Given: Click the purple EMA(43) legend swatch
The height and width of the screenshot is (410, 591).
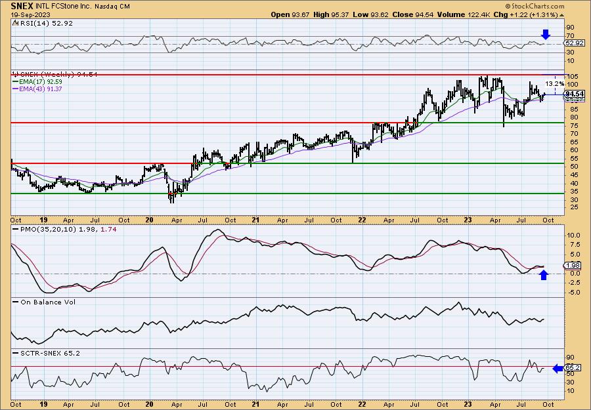Looking at the screenshot, I should pos(15,89).
